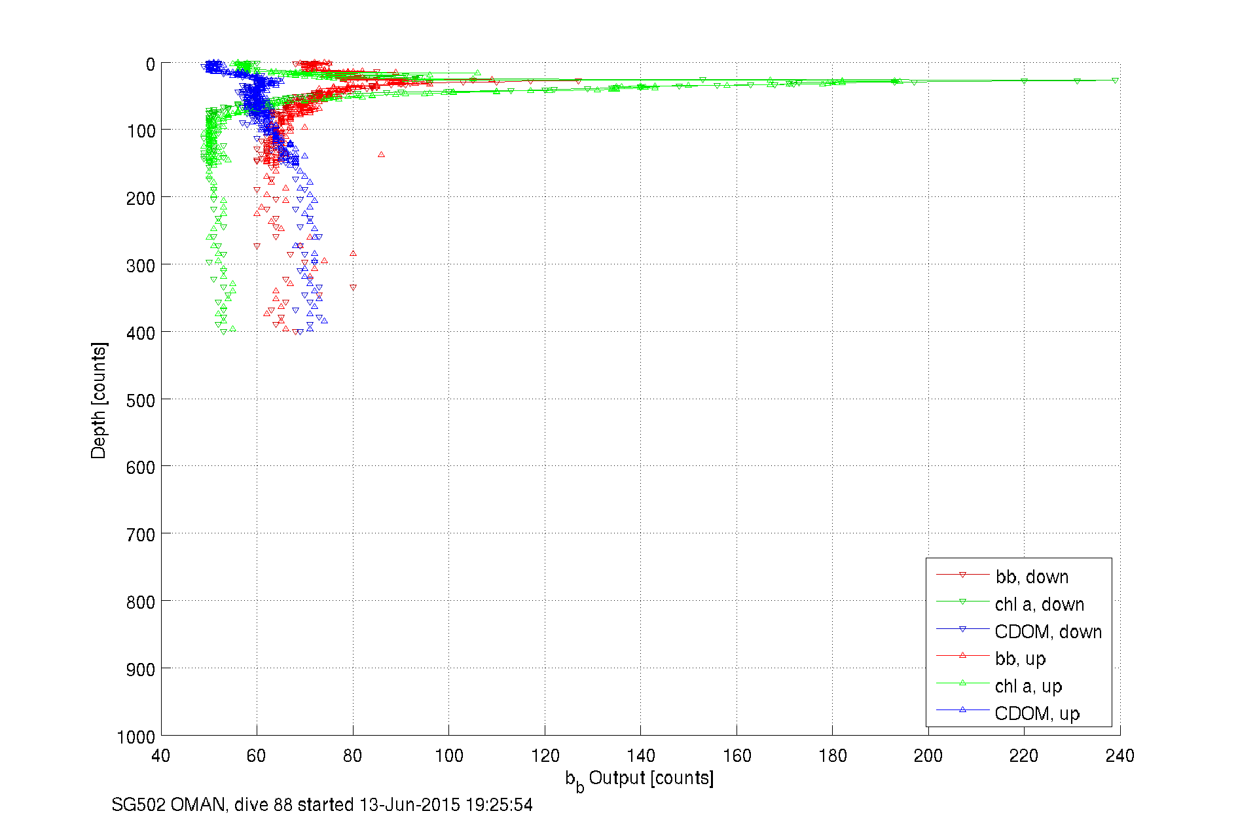Click the y-axis tick label 300
This screenshot has height=826, width=1238.
141,266
